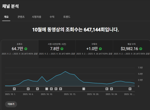Screen dimensions: 150x110
Task: Open video marker above 2025. 10. 1.
Action: click(x=14, y=89)
